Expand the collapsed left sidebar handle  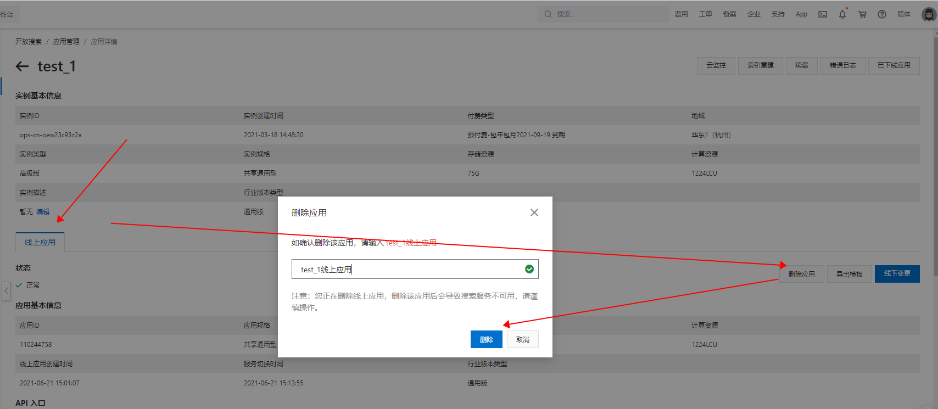coord(7,290)
